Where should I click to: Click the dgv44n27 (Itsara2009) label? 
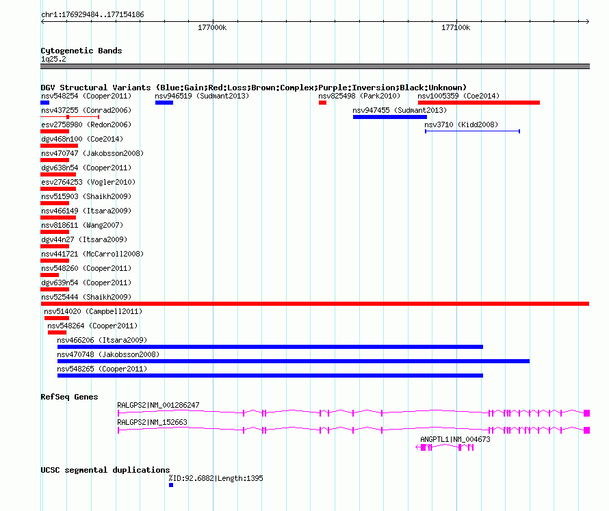point(84,239)
